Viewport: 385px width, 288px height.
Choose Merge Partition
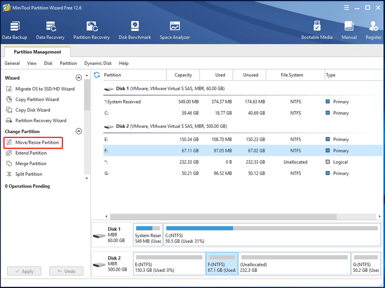click(26, 163)
